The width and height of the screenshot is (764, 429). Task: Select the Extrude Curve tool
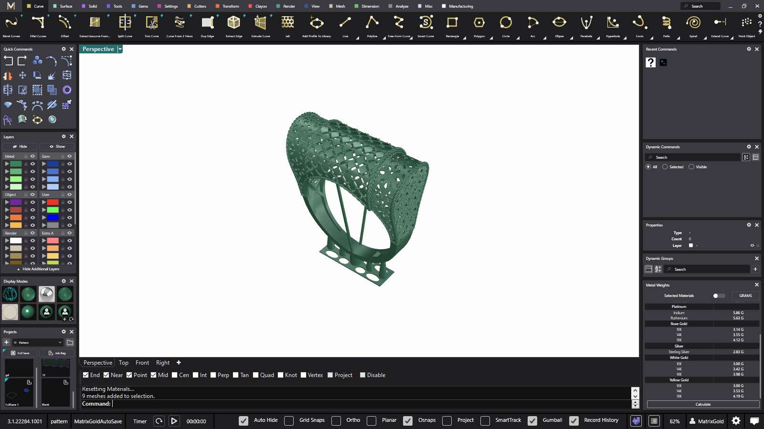point(261,26)
